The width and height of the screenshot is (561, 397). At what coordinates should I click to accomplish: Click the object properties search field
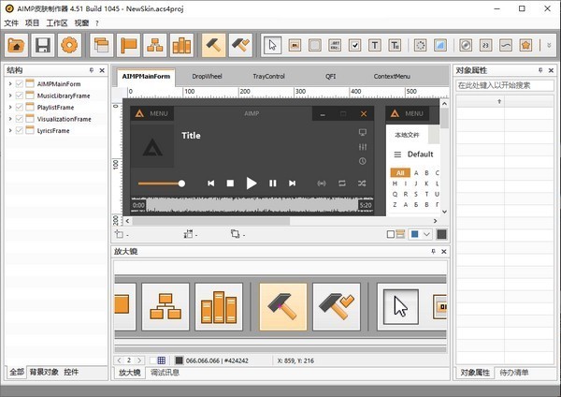click(x=505, y=85)
